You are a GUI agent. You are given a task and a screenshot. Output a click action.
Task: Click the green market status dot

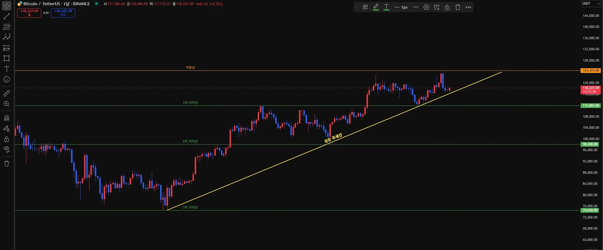coord(96,4)
